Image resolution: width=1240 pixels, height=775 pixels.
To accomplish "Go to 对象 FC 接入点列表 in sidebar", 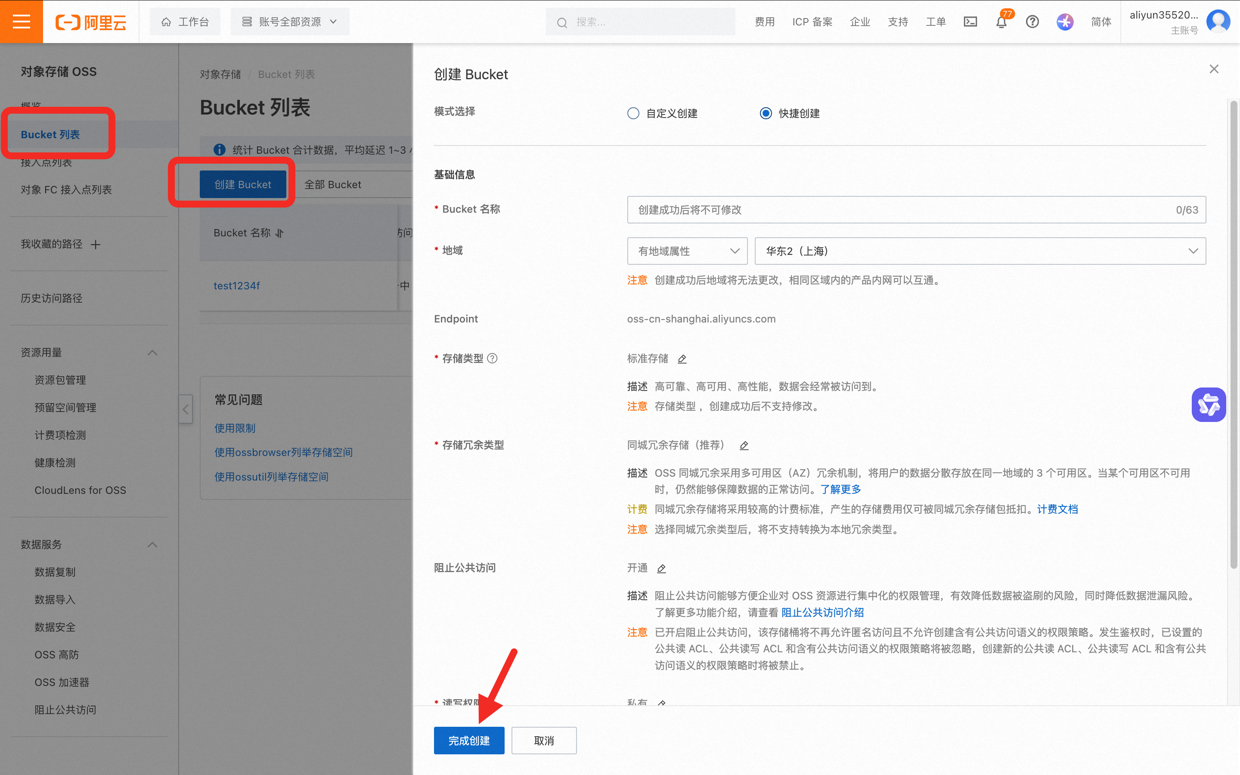I will tap(66, 189).
